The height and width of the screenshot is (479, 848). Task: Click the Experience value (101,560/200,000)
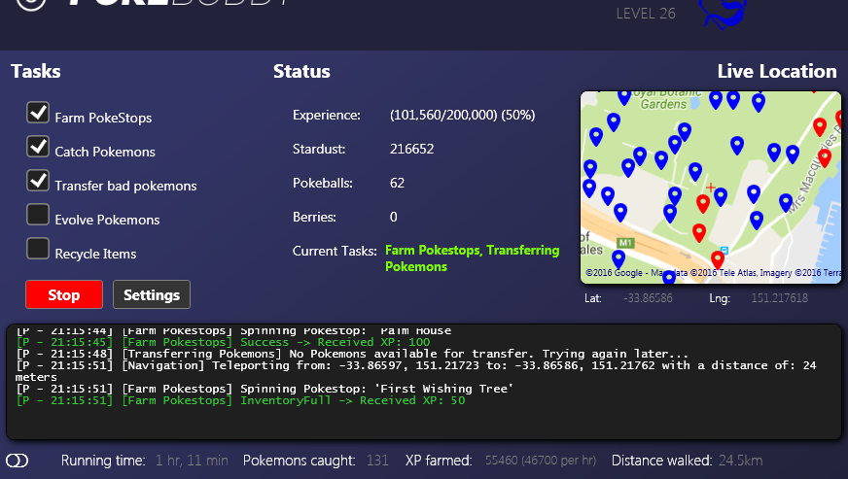click(x=462, y=116)
